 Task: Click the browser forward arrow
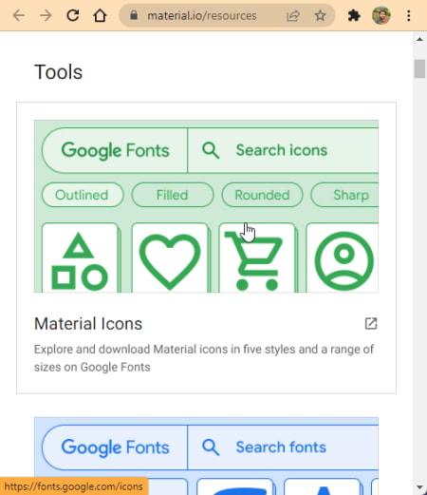[x=46, y=15]
